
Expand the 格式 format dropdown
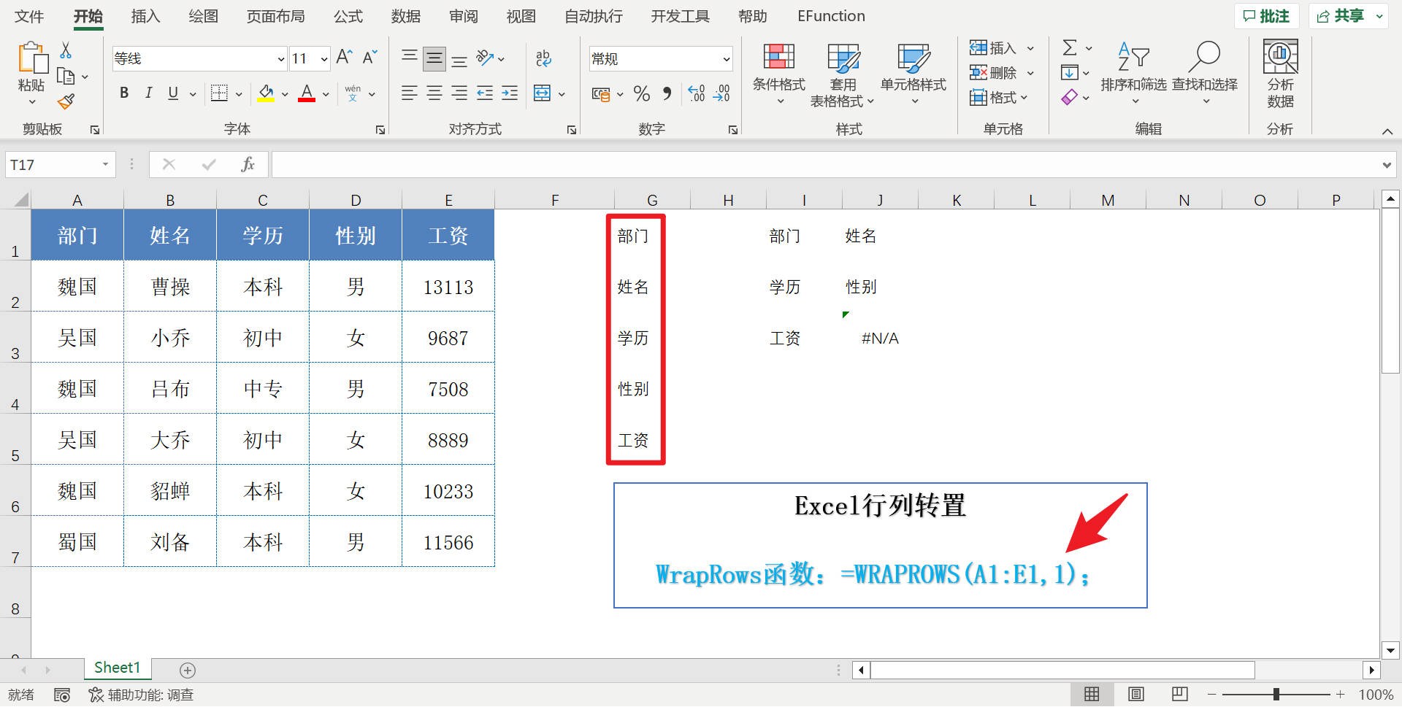pyautogui.click(x=1024, y=98)
